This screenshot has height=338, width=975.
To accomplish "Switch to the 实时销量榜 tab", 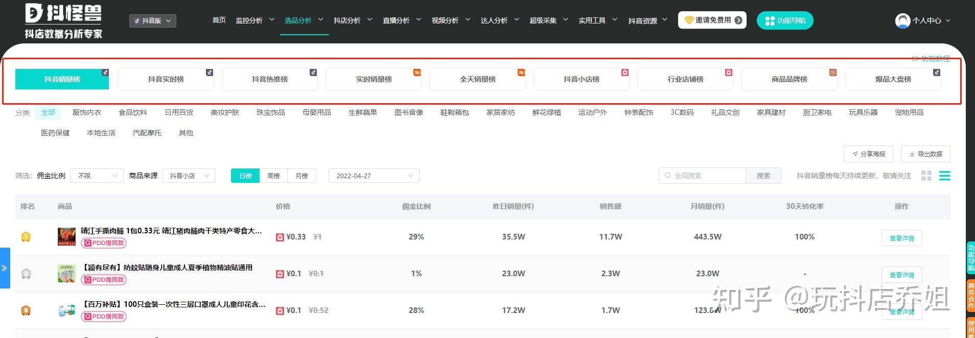I will (x=374, y=79).
